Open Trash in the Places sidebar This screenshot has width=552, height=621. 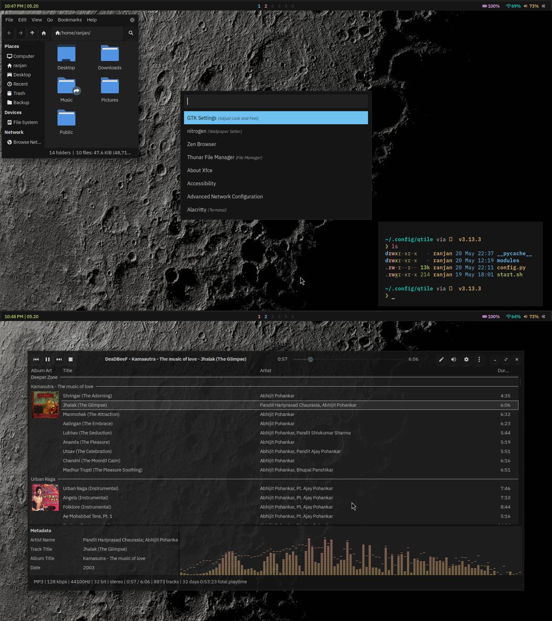19,93
